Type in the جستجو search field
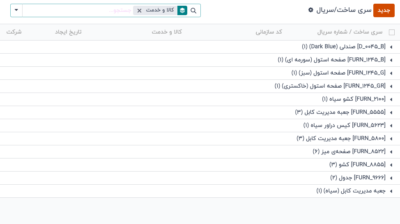The image size is (400, 224). [x=78, y=11]
